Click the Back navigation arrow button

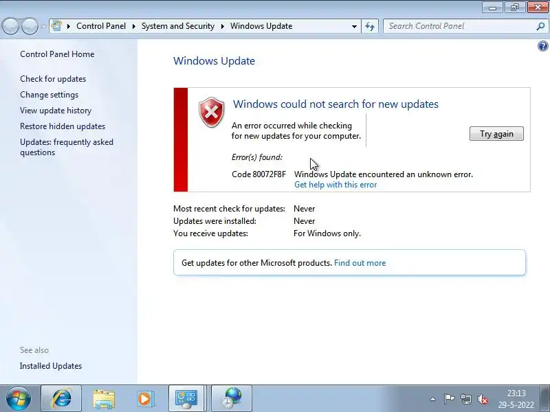[x=10, y=26]
